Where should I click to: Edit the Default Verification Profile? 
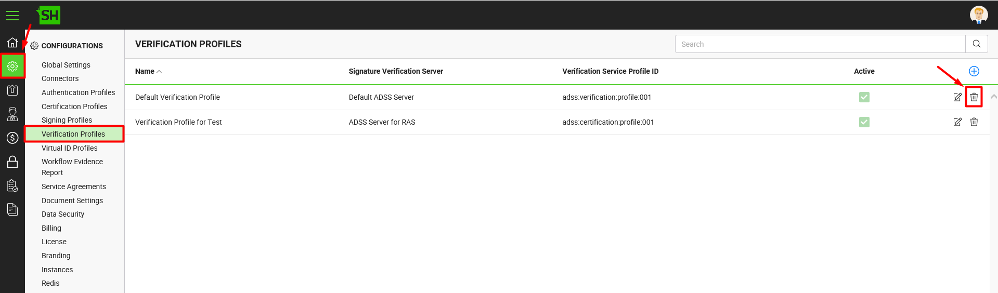point(957,97)
